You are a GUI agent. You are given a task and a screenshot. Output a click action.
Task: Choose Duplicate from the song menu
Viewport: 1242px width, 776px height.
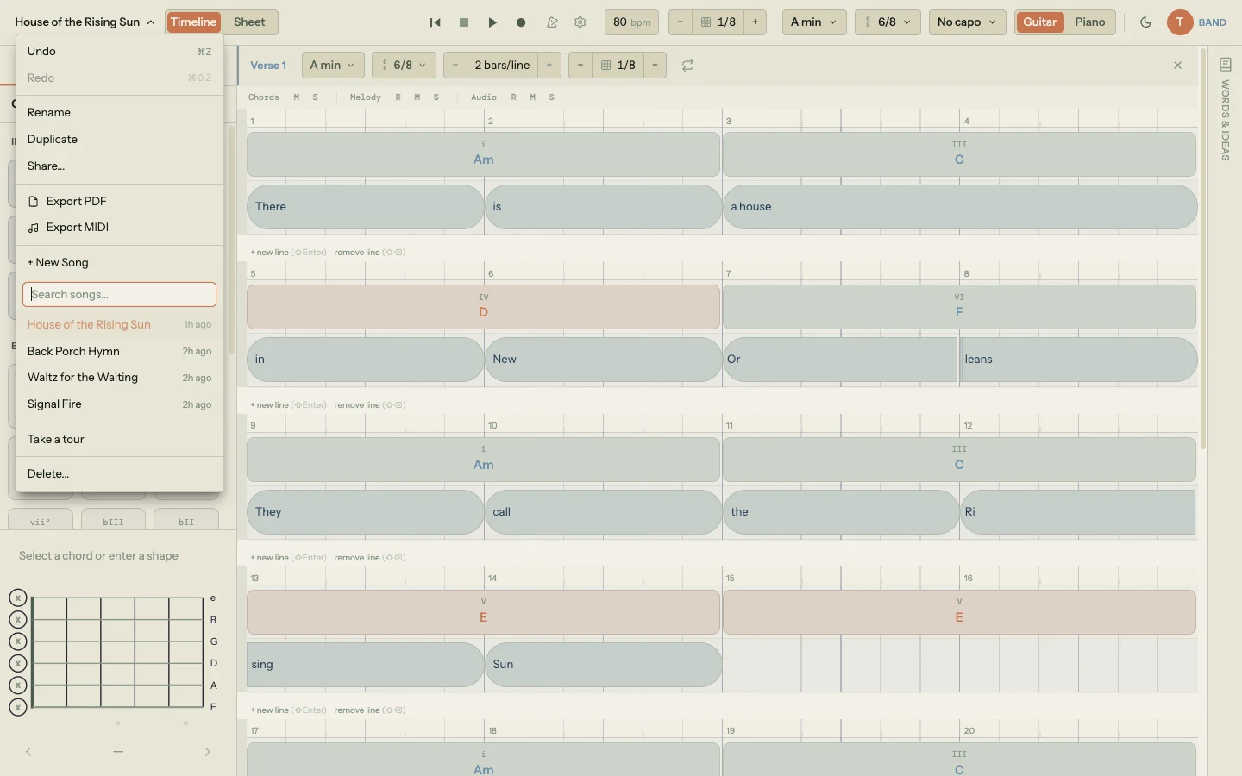52,139
